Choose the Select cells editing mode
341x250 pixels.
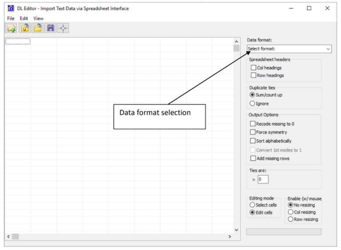tap(252, 205)
